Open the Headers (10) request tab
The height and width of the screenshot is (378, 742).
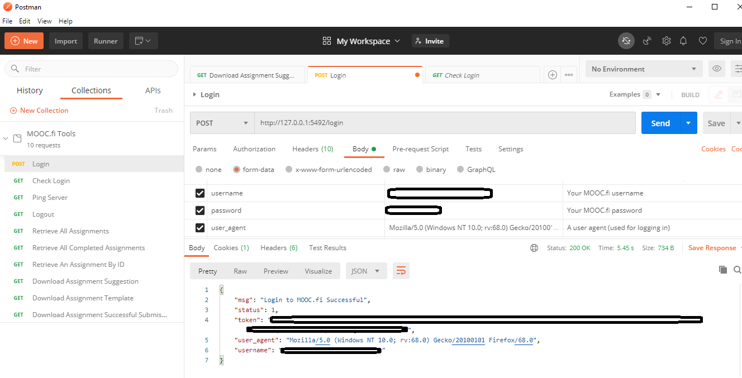pyautogui.click(x=313, y=149)
